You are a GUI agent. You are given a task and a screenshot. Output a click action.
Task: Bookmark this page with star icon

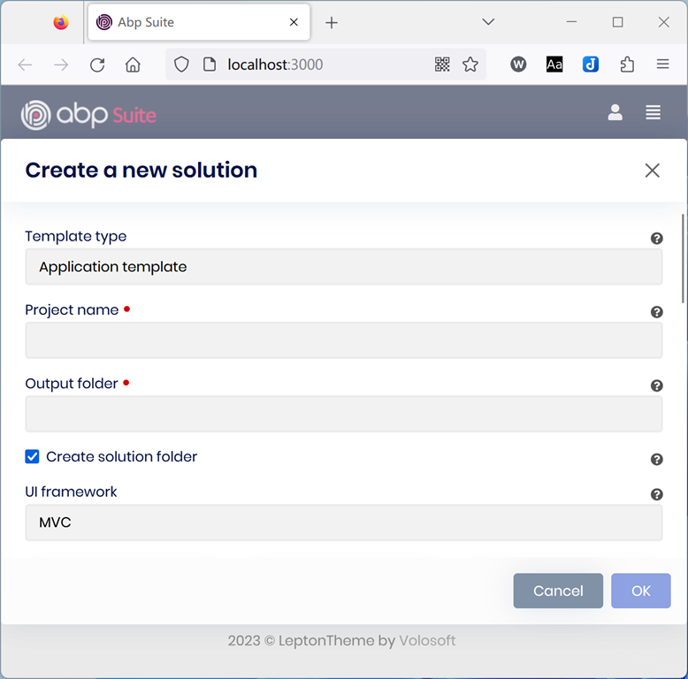tap(470, 65)
